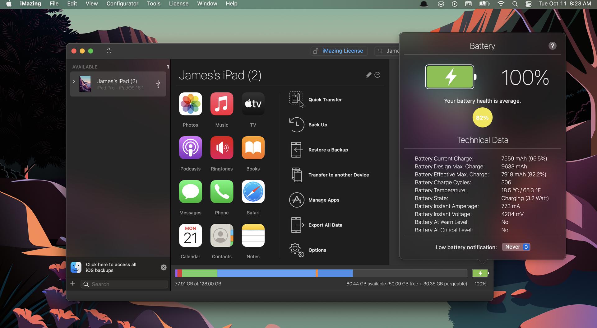This screenshot has height=328, width=597.
Task: Click 'Charging (3.2 Watt)' battery state
Action: [525, 198]
